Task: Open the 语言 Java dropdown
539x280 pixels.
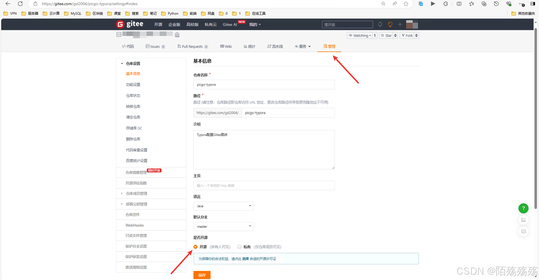Action: click(x=224, y=206)
